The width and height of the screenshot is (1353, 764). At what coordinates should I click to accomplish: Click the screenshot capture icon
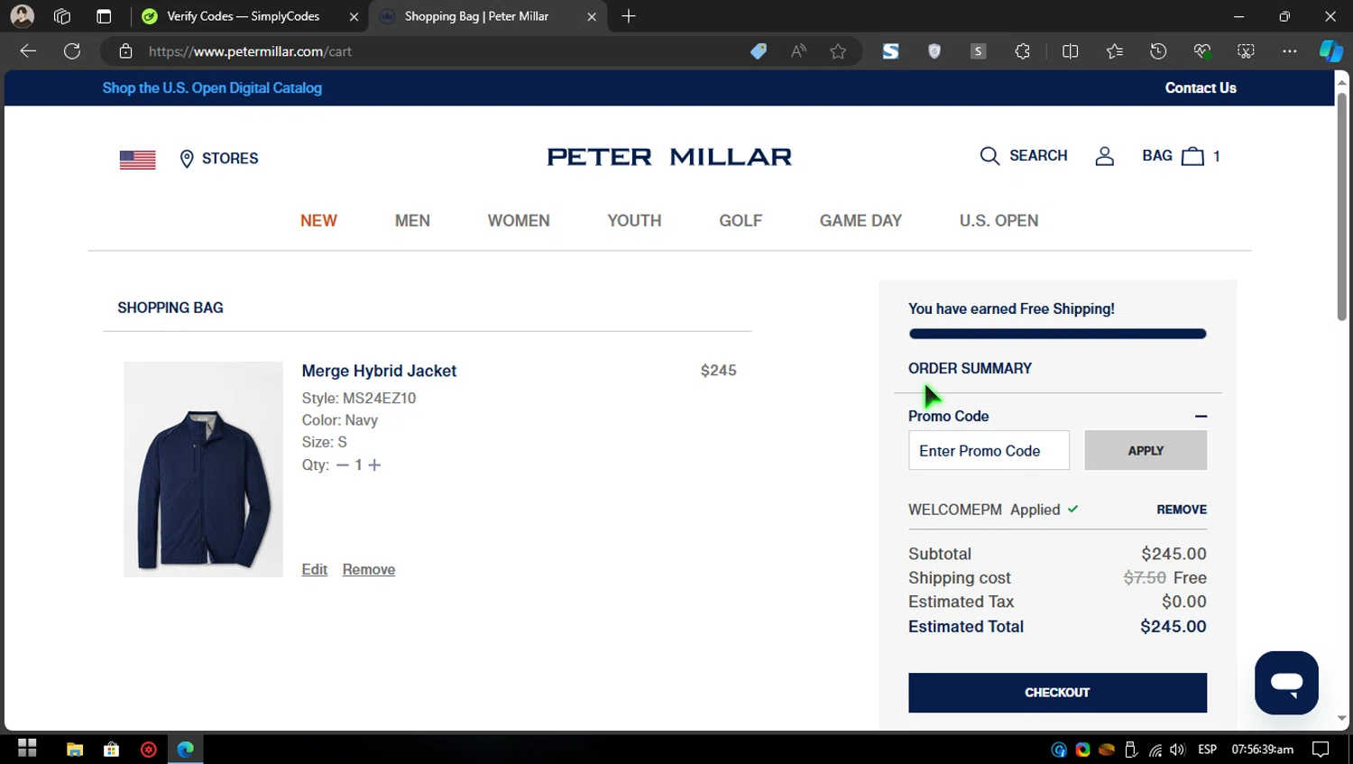(x=1246, y=51)
